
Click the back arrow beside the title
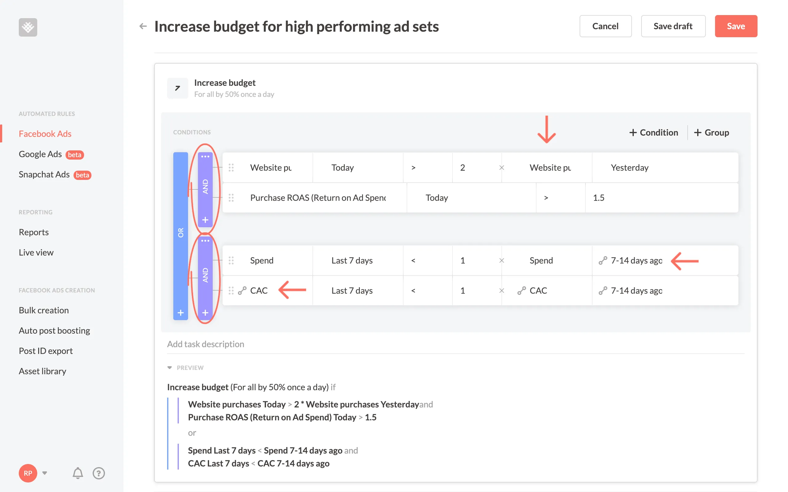coord(143,26)
